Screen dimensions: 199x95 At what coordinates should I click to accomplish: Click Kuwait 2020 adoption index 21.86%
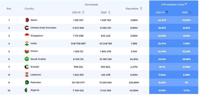186,67
